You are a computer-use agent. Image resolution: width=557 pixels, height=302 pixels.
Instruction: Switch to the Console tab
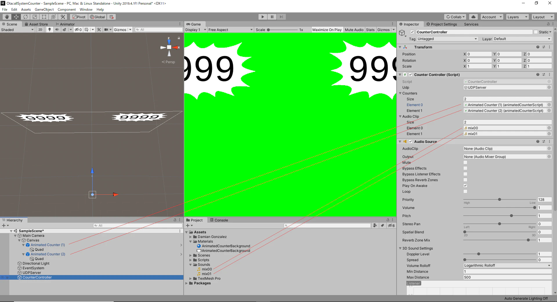(x=219, y=220)
